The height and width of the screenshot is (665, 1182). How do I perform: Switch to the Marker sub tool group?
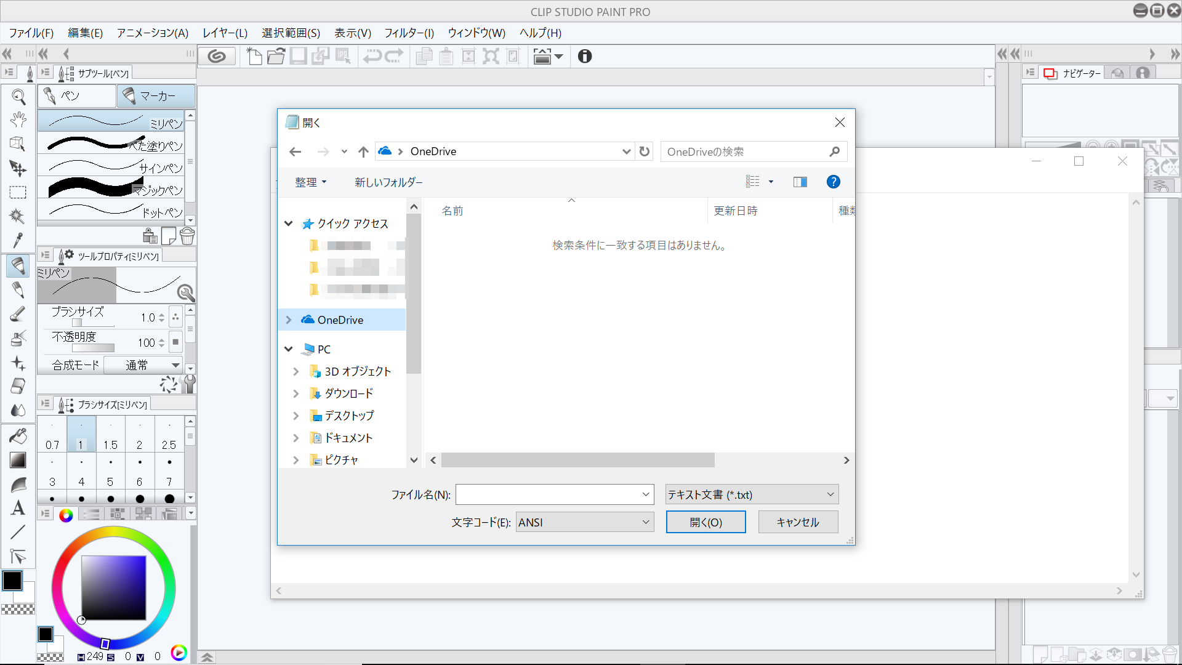coord(156,96)
